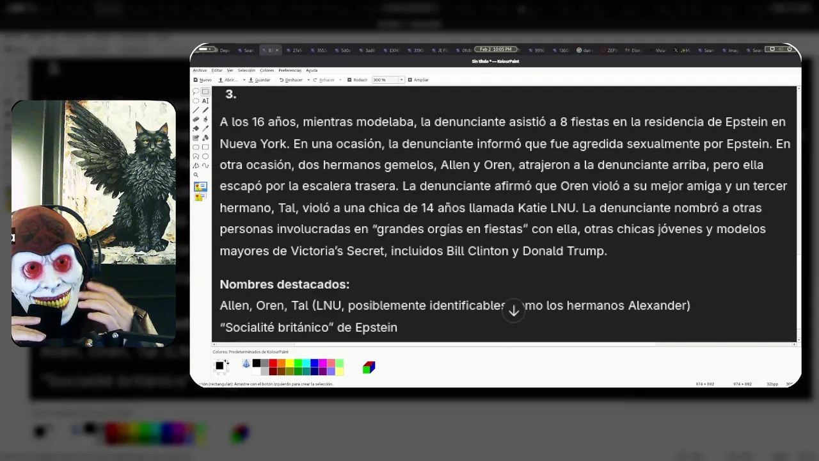This screenshot has width=819, height=461.
Task: Click the canvas vertical scrollbar
Action: click(798, 214)
